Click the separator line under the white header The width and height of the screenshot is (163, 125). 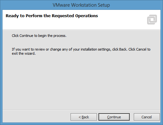tap(81, 30)
